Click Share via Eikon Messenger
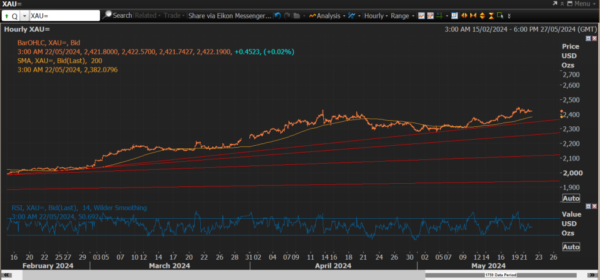This screenshot has height=280, width=600. [230, 16]
